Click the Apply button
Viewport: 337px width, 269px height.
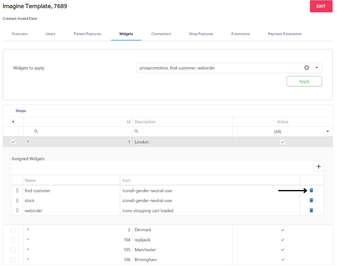click(x=304, y=81)
